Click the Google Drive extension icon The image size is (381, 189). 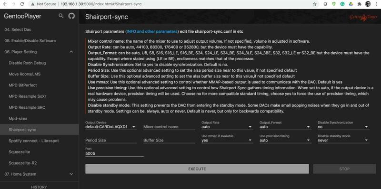351,4
